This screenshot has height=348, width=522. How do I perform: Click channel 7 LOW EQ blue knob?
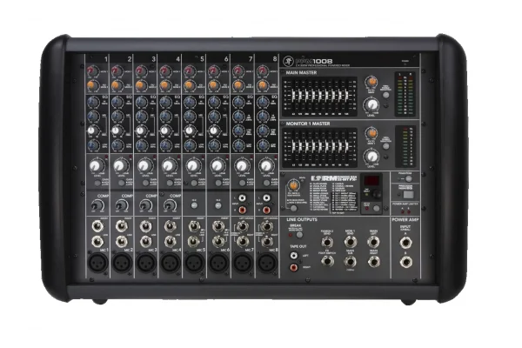pos(238,145)
